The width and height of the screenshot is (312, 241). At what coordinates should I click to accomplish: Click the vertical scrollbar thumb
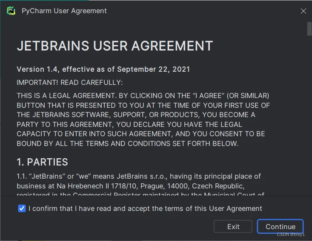(x=309, y=29)
